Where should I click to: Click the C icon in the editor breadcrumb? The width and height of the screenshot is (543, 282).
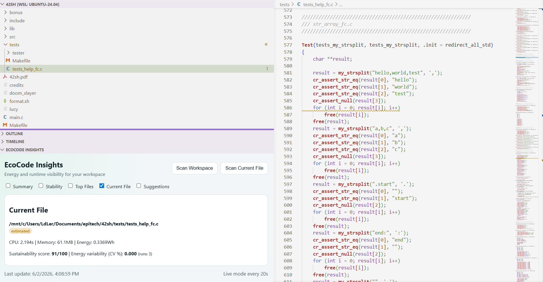pos(299,4)
